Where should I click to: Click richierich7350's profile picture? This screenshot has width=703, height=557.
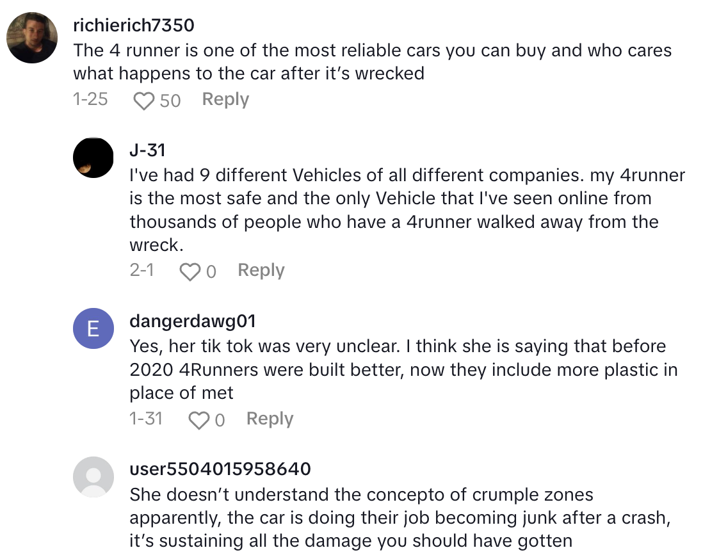pyautogui.click(x=31, y=38)
